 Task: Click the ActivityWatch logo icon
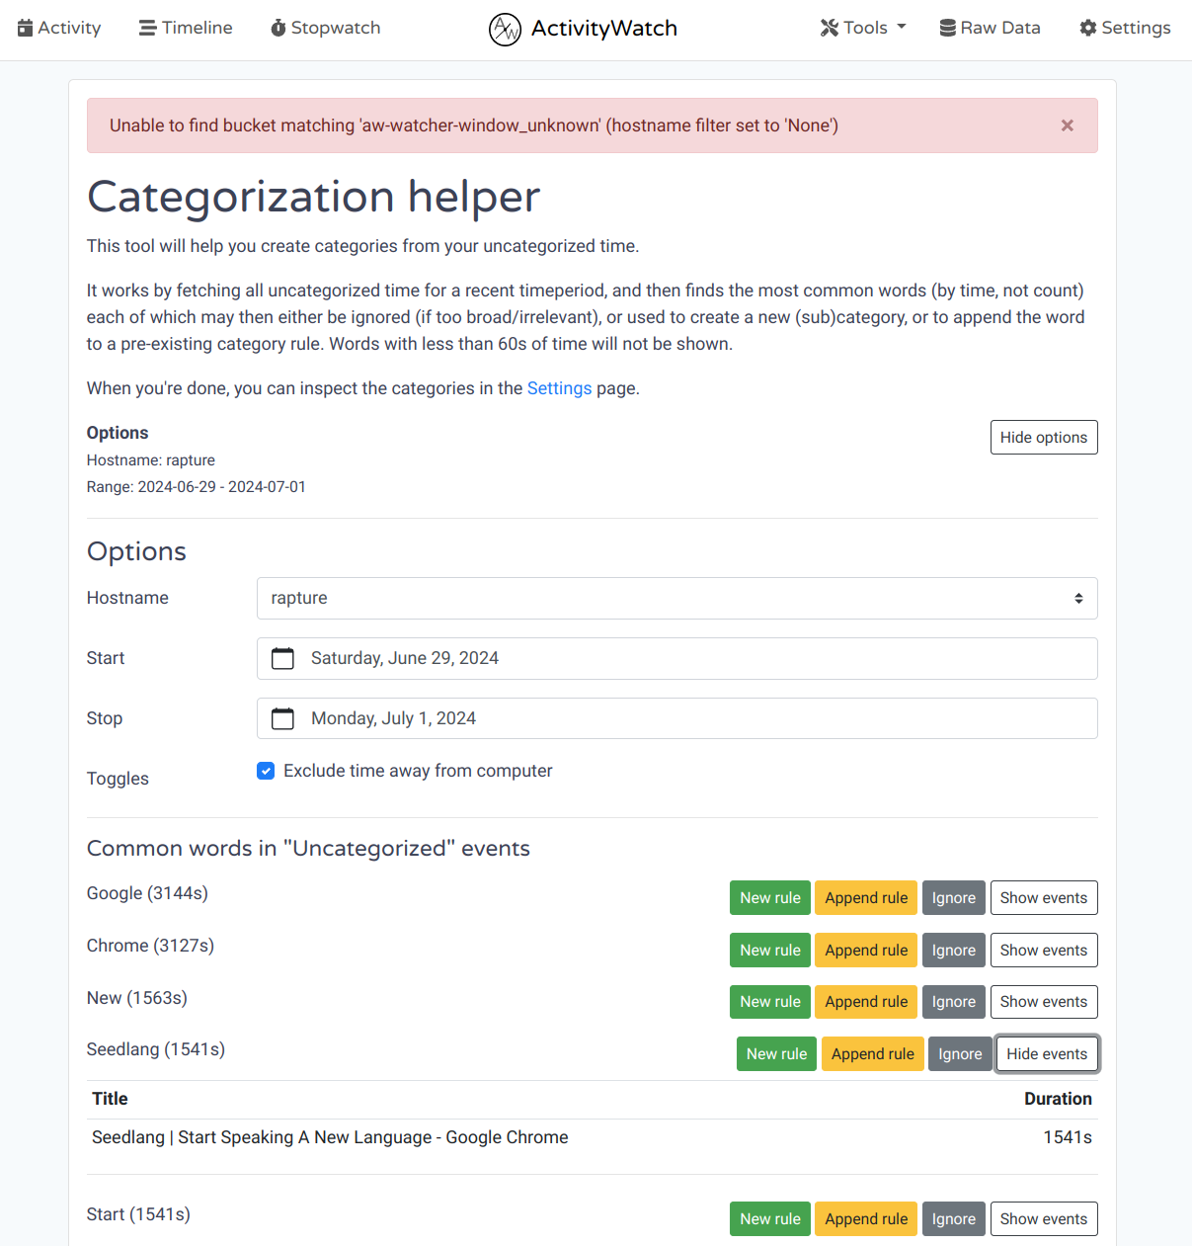505,29
